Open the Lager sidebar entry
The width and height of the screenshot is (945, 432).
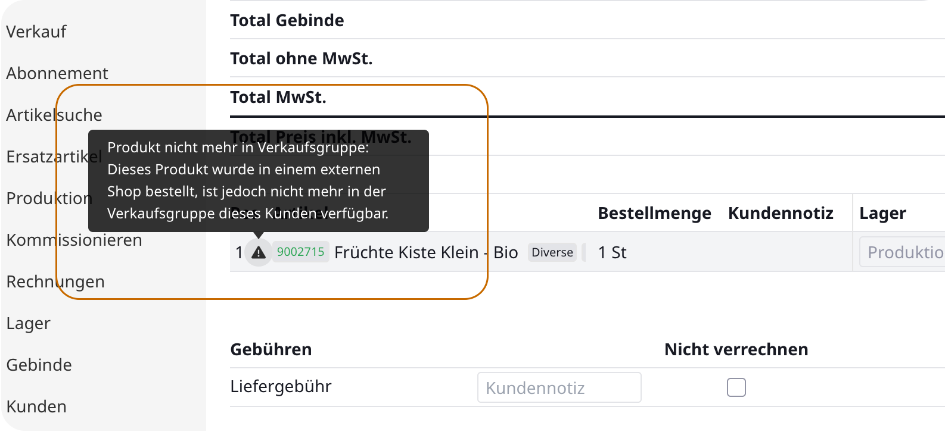coord(29,323)
